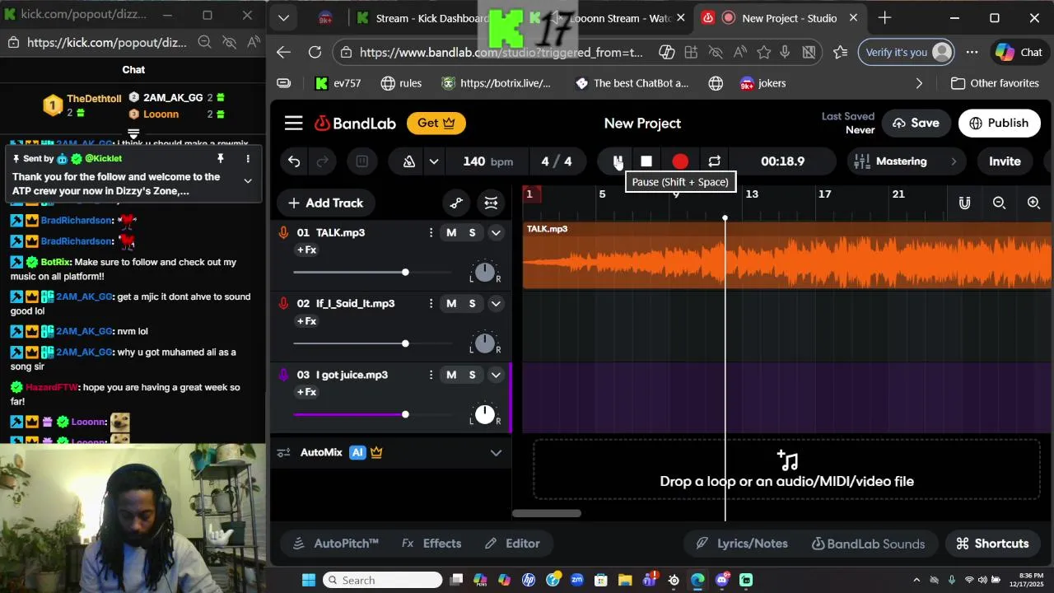The image size is (1054, 593).
Task: Click the 140 bpm tempo field
Action: tap(487, 161)
